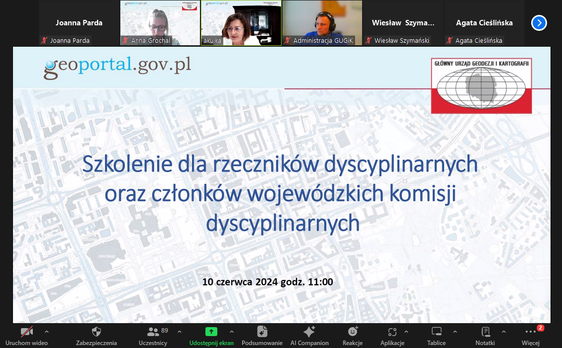This screenshot has width=562, height=348.
Task: Open the Reakcje emoji reactions
Action: point(353,332)
